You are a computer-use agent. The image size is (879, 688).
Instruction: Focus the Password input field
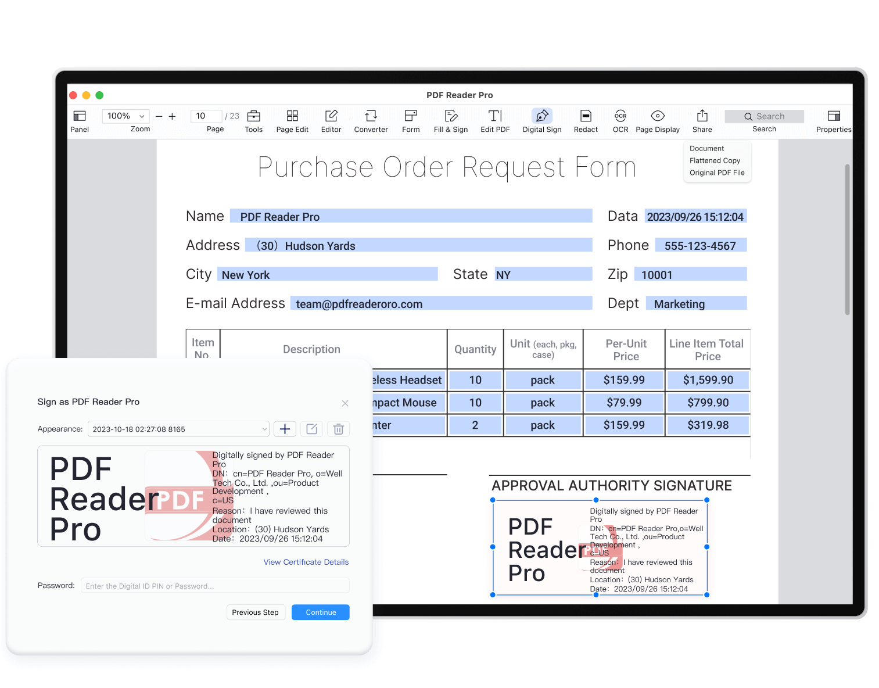click(215, 586)
